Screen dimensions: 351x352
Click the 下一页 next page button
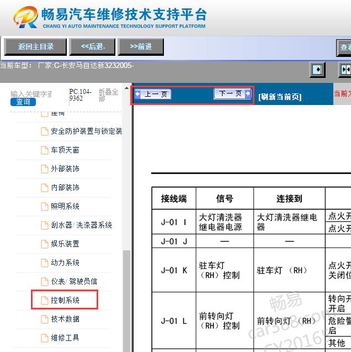pos(233,93)
